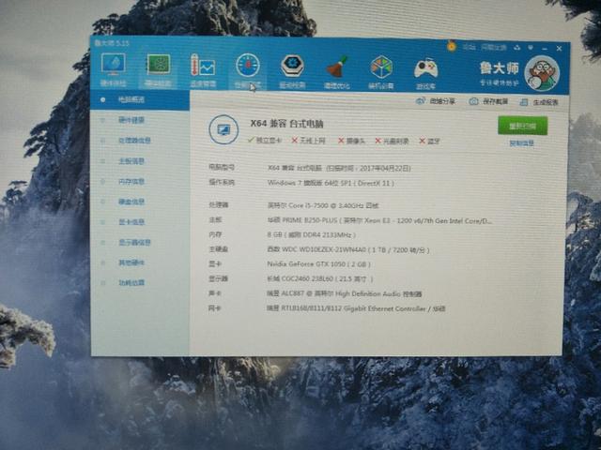Click the 问题反馈 link in title bar
This screenshot has width=601, height=450.
click(494, 48)
